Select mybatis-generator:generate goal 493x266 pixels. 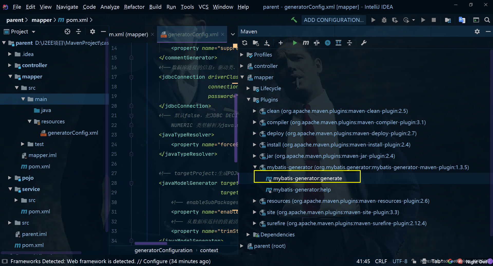coord(307,178)
